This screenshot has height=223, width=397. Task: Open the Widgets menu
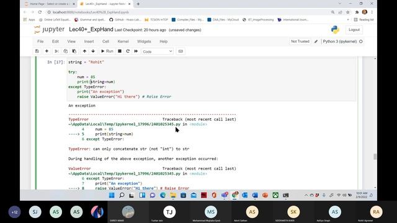(x=144, y=42)
